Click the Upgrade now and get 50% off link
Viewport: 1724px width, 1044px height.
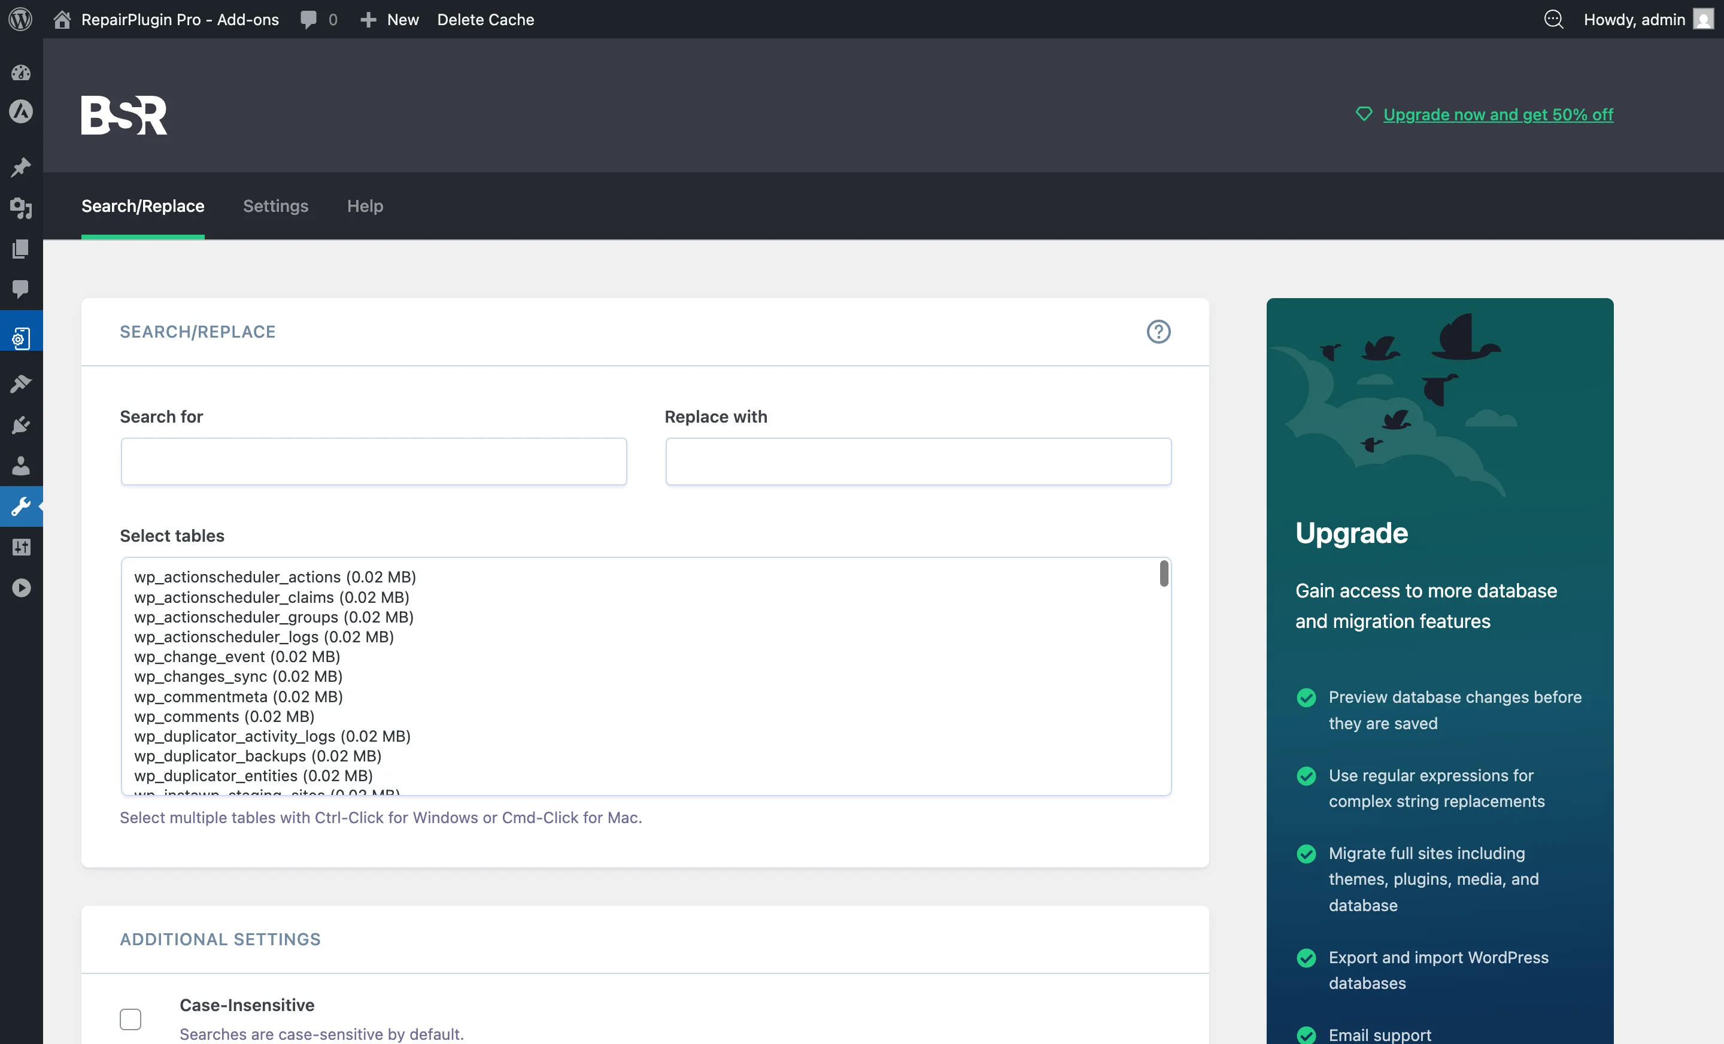(1497, 115)
